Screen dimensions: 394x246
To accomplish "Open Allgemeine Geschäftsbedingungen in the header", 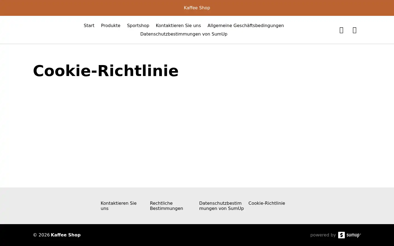I will (245, 25).
